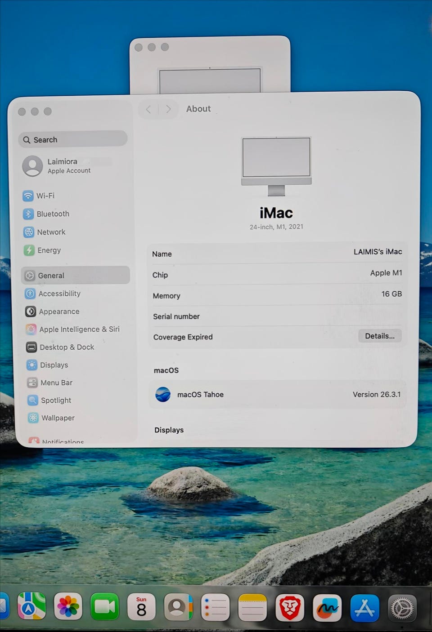
Task: Launch Brave browser from the Dock
Action: pos(290,607)
